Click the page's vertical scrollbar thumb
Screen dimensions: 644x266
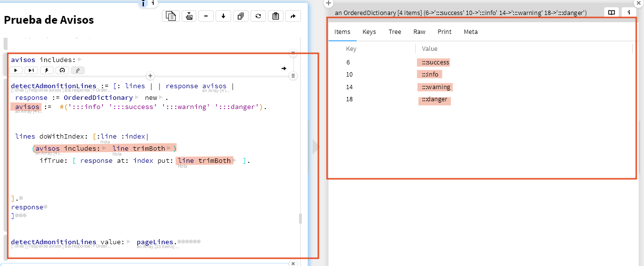300,219
